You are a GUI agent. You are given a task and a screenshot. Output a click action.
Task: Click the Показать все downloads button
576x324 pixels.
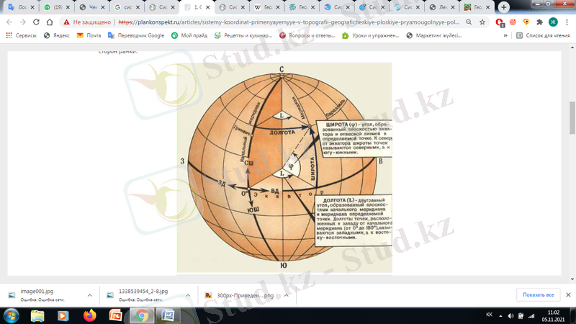point(538,294)
